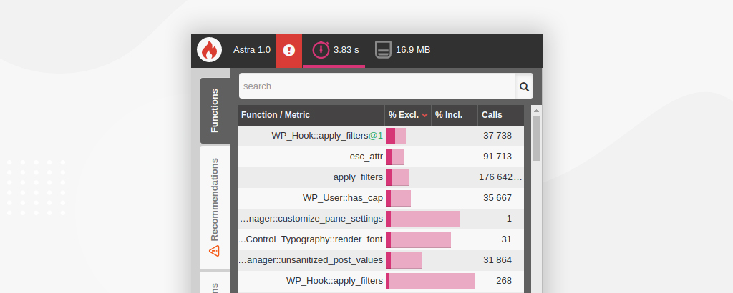Open the red alert warning icon
Screen dimensions: 733x293
click(289, 51)
